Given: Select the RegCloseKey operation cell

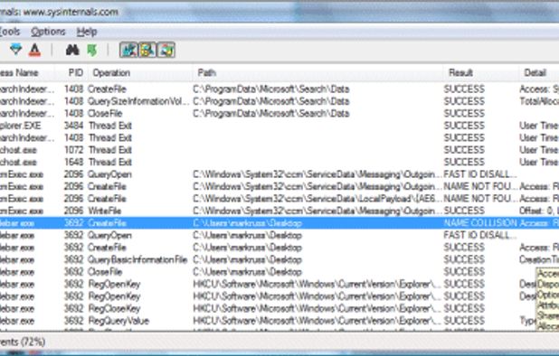Looking at the screenshot, I should tap(114, 308).
